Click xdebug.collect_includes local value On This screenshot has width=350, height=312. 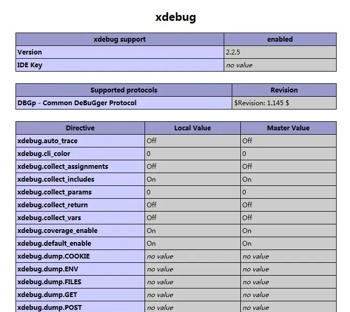(x=193, y=180)
